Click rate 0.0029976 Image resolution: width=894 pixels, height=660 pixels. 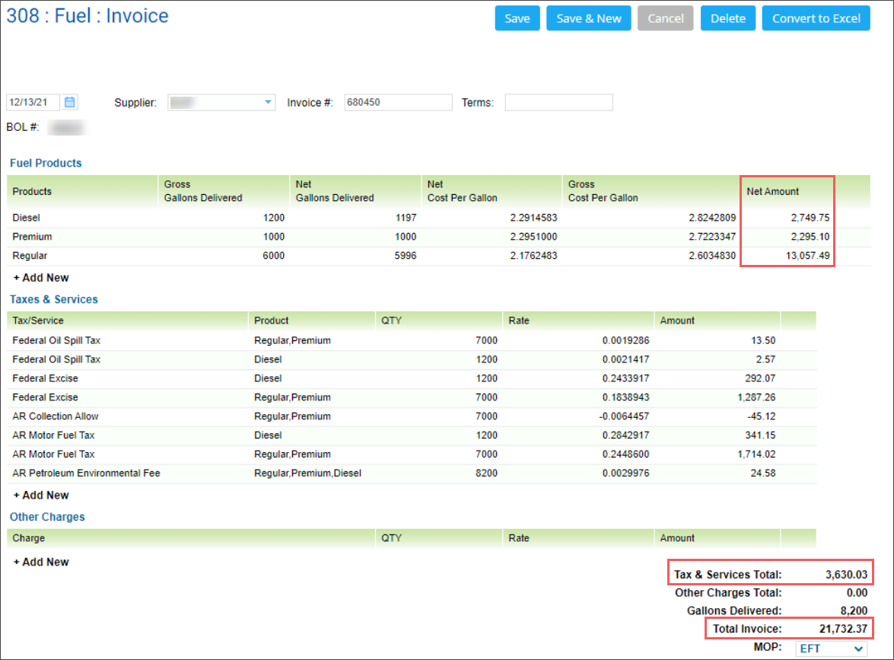coord(625,473)
